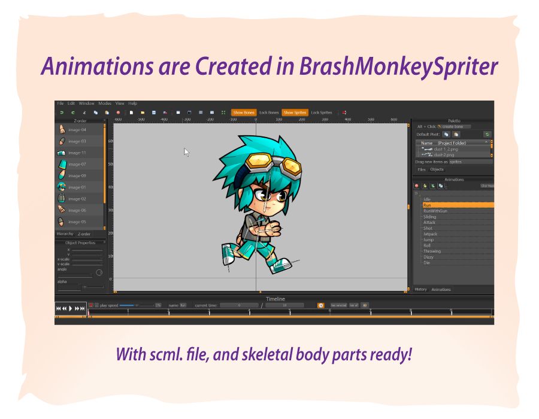The height and width of the screenshot is (419, 539).
Task: Open the Edit menu
Action: pos(71,104)
